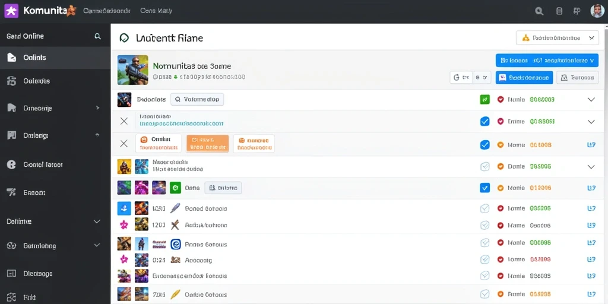This screenshot has width=608, height=304.
Task: Open the blue dropdown button at top right
Action: (547, 61)
